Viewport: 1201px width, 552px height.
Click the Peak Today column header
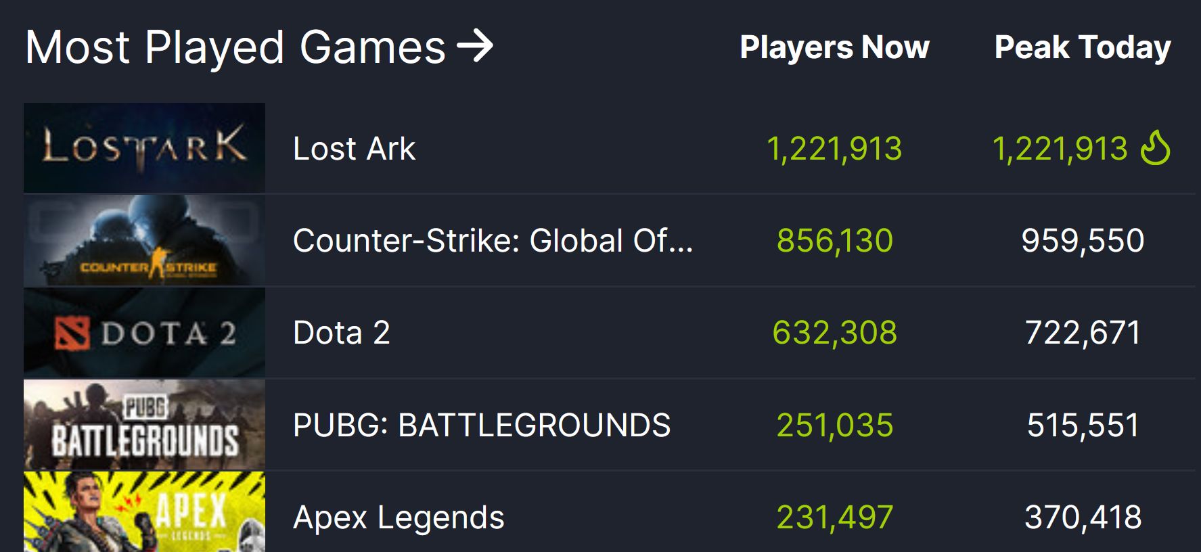tap(1083, 48)
